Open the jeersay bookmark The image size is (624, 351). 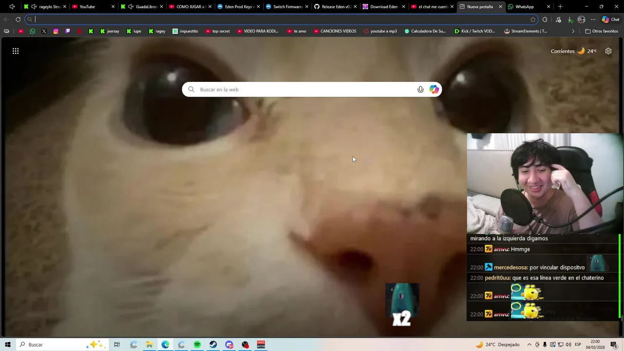pyautogui.click(x=110, y=31)
